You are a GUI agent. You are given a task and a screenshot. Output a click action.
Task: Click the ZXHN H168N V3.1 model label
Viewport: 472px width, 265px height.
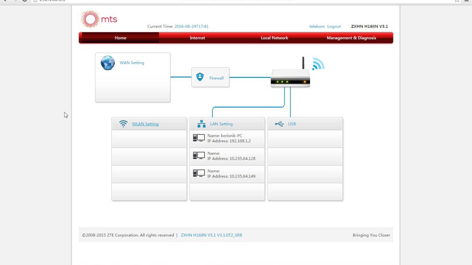(x=369, y=26)
